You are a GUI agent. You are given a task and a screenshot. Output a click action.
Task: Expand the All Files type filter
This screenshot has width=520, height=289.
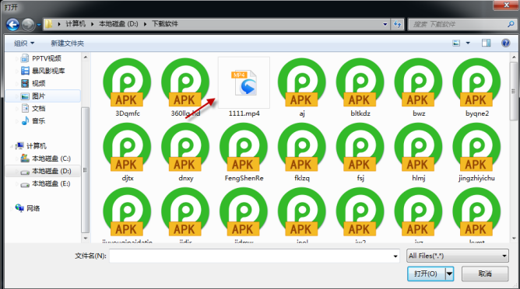point(458,256)
